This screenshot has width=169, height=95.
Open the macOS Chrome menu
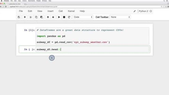click(x=6, y=1)
